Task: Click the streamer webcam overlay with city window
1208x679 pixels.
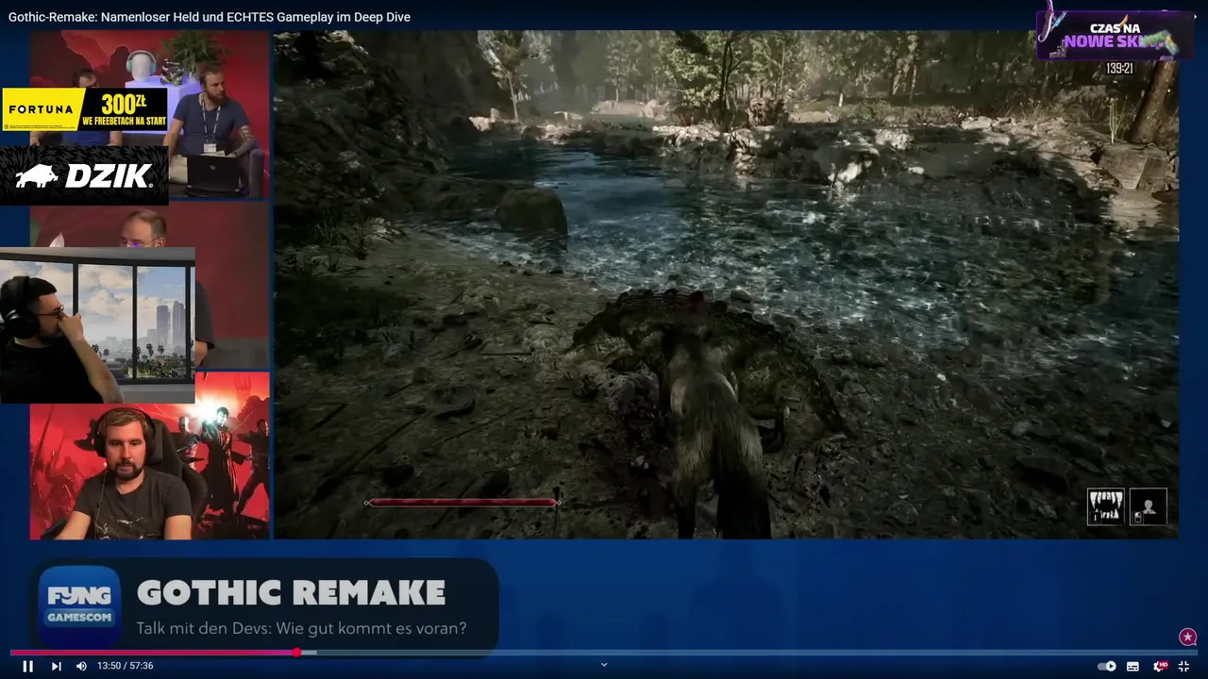Action: [97, 326]
